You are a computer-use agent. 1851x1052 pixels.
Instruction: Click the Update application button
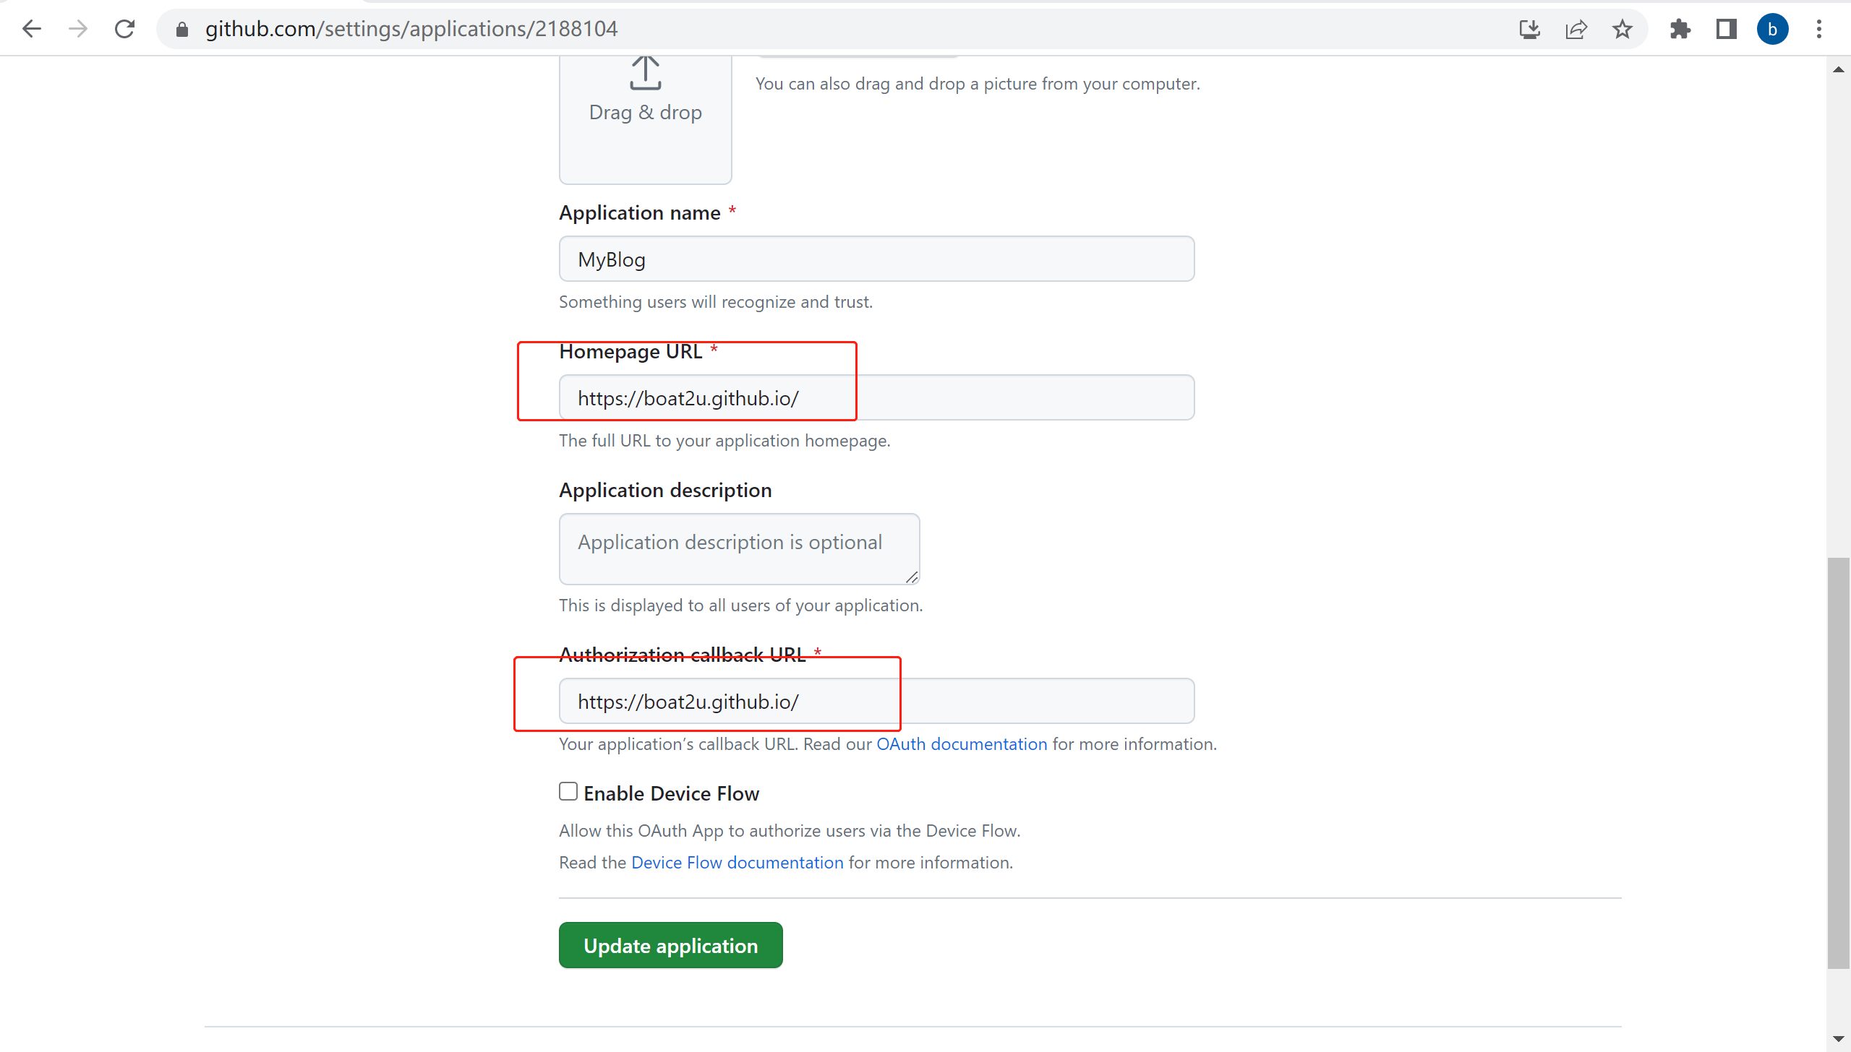tap(670, 945)
